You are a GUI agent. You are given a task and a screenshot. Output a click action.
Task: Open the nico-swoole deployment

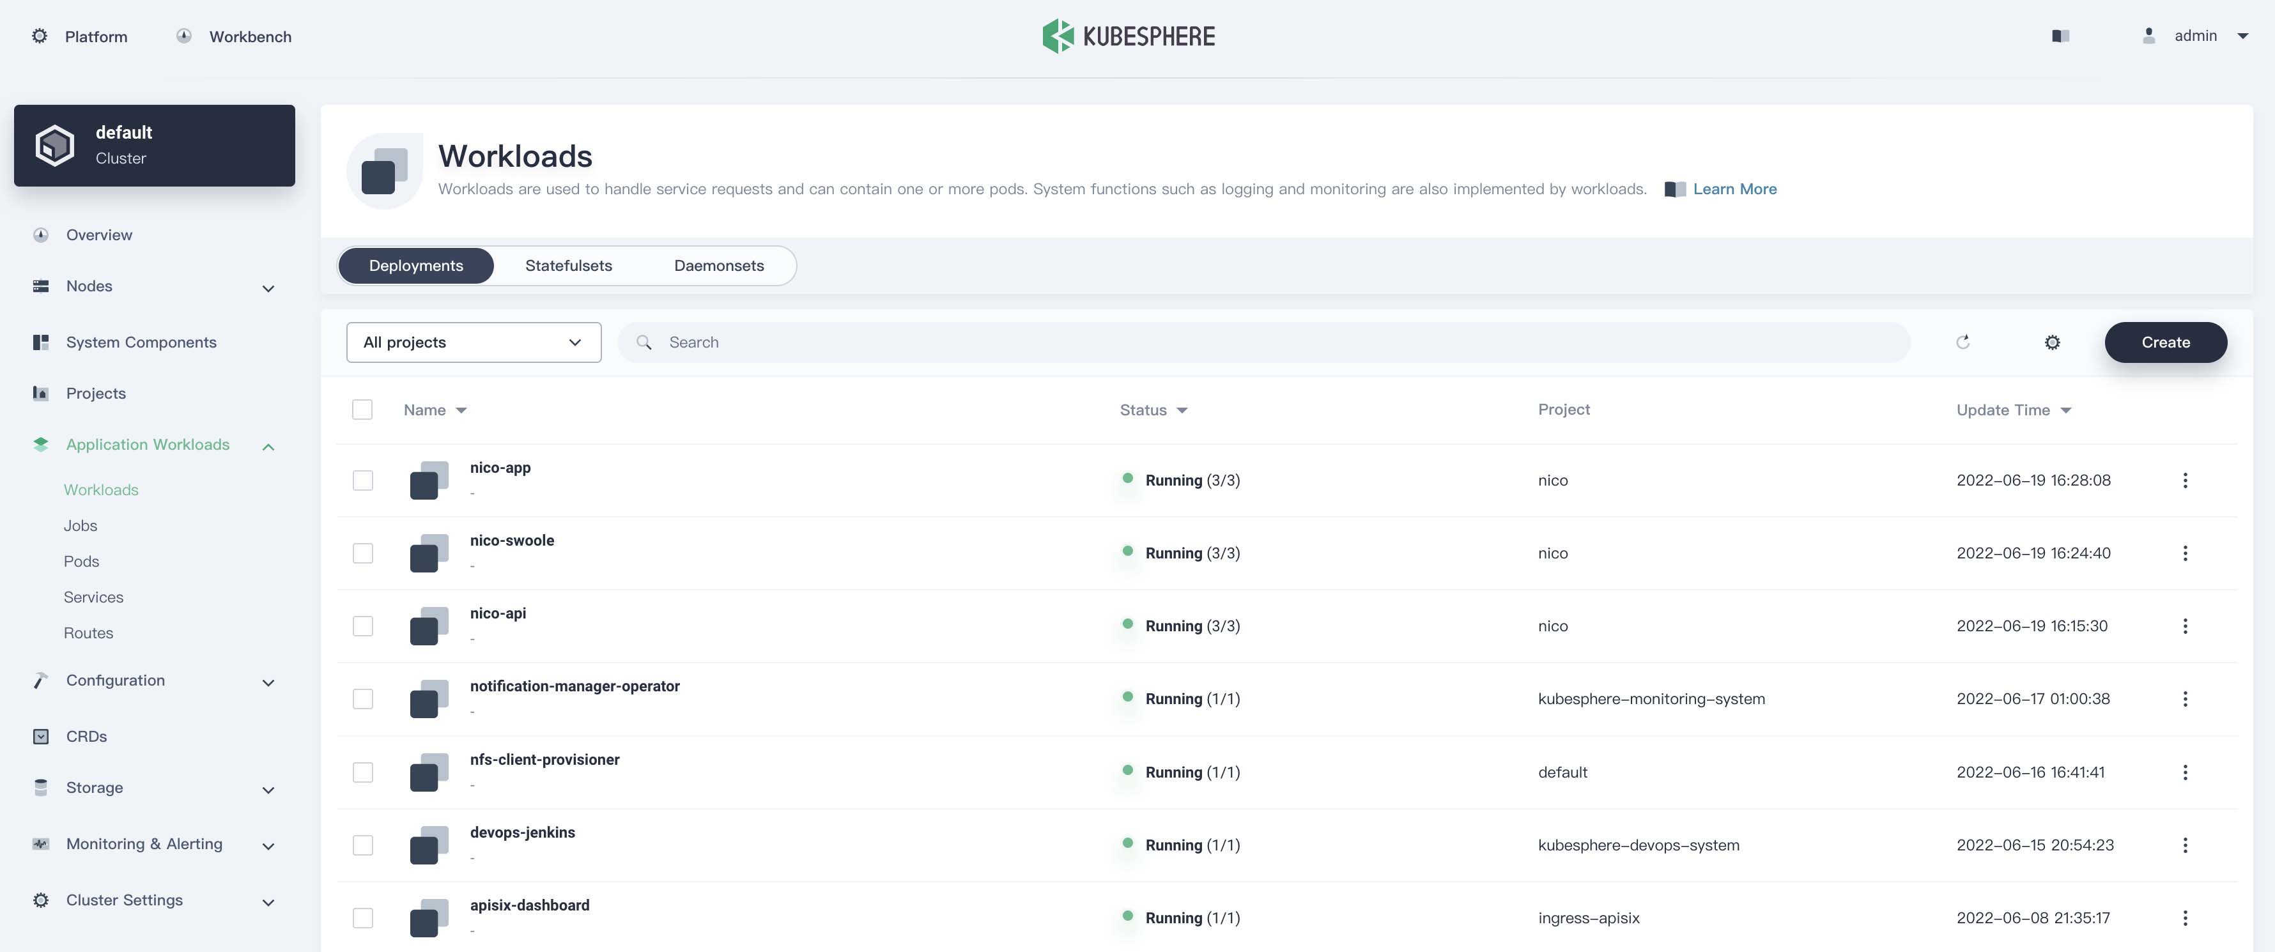click(513, 541)
